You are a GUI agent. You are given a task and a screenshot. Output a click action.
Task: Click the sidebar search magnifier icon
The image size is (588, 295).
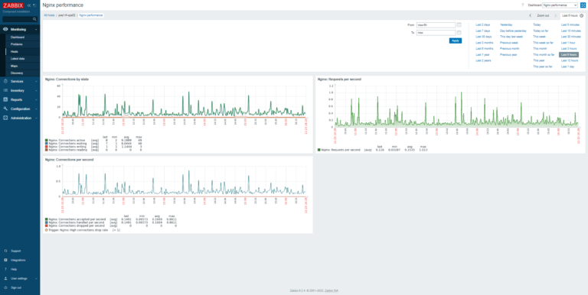[x=34, y=19]
